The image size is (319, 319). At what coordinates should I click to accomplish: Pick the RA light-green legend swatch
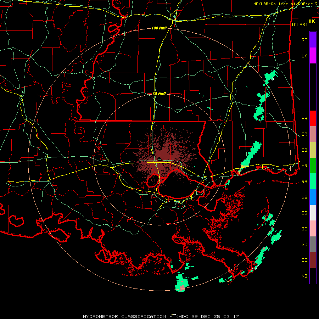(313, 181)
